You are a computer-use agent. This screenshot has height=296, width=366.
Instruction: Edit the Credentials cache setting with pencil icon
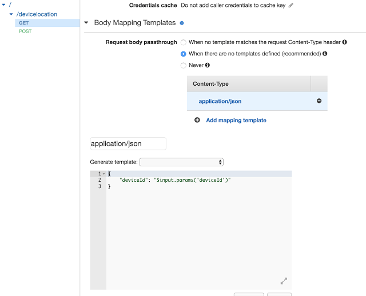point(291,5)
